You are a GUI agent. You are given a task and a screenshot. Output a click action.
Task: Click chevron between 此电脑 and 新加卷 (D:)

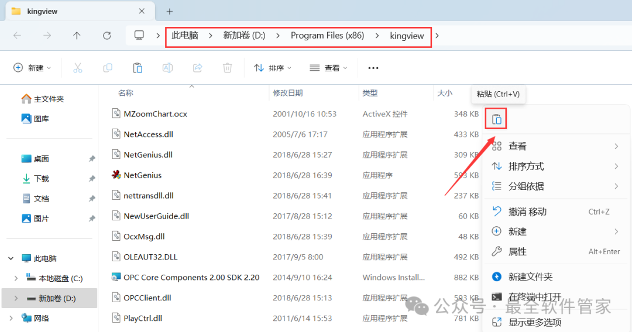(x=211, y=36)
